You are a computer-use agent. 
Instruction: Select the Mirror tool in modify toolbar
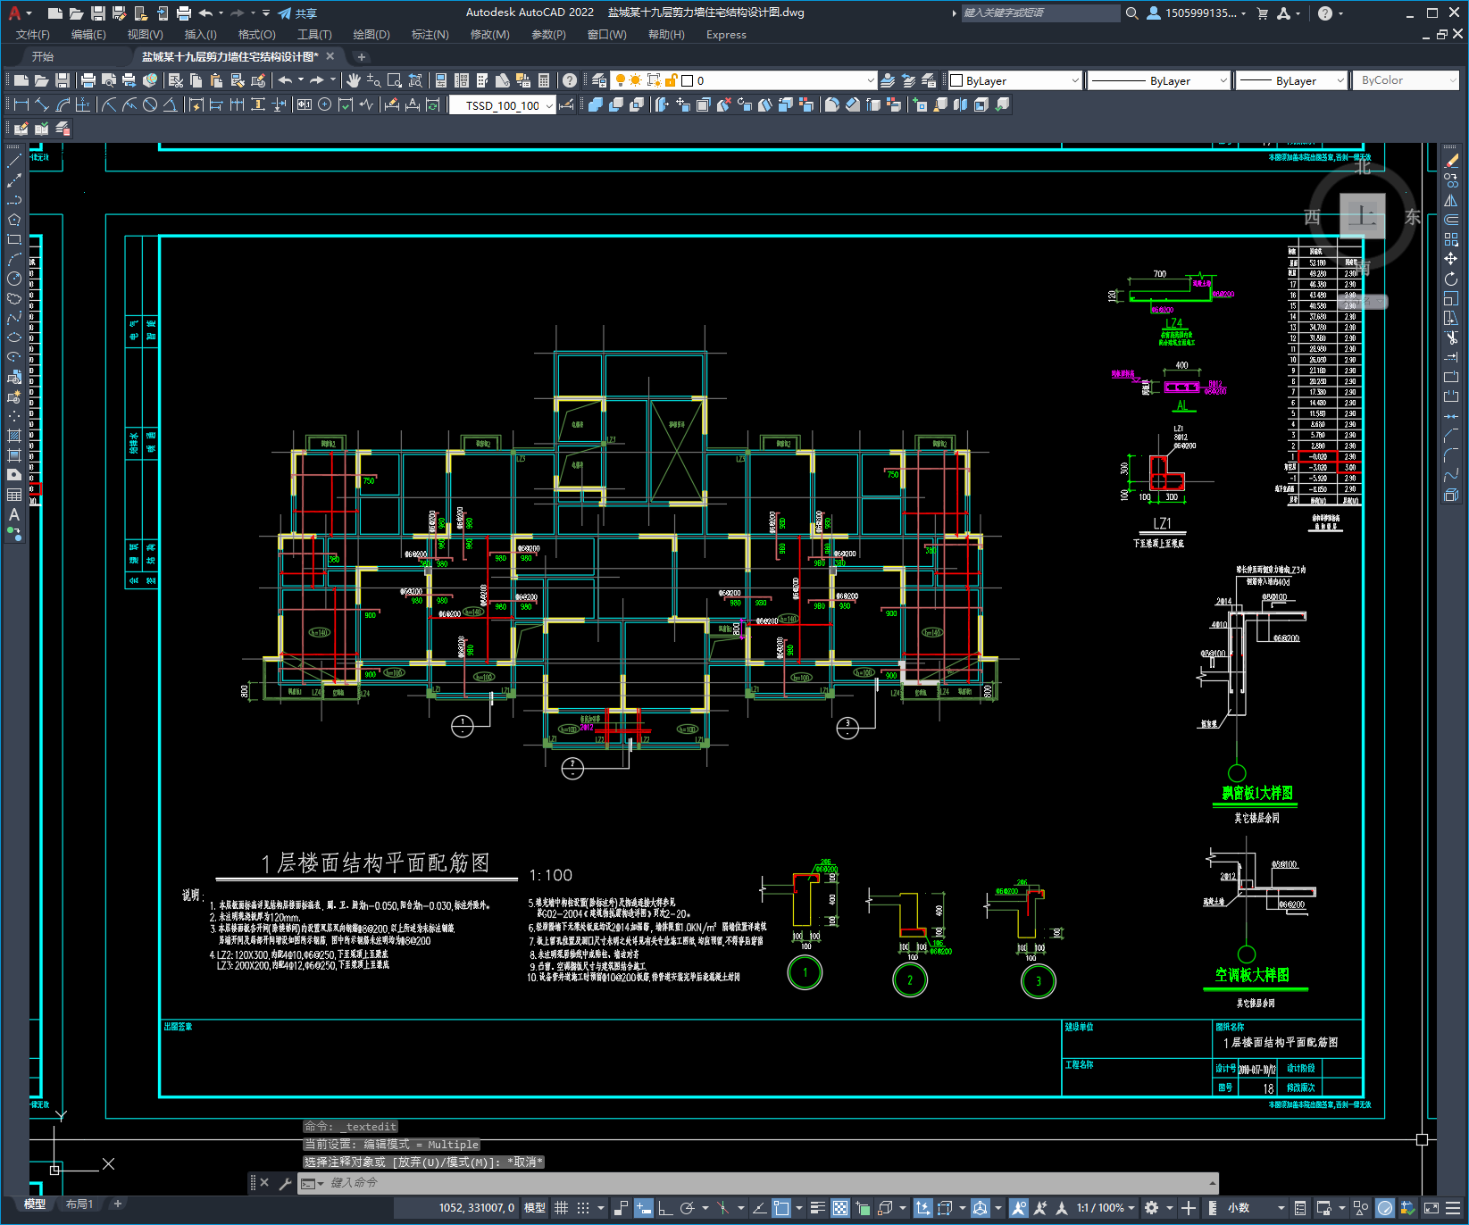coord(1451,201)
